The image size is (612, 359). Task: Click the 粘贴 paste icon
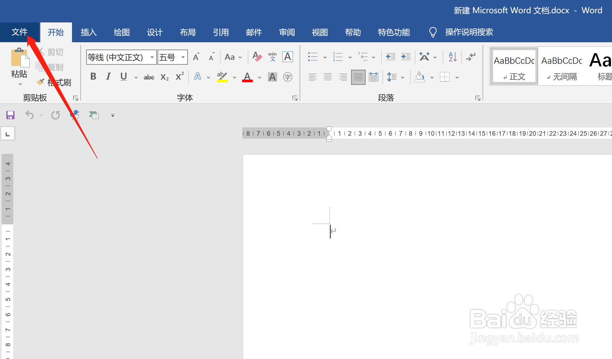pos(20,57)
